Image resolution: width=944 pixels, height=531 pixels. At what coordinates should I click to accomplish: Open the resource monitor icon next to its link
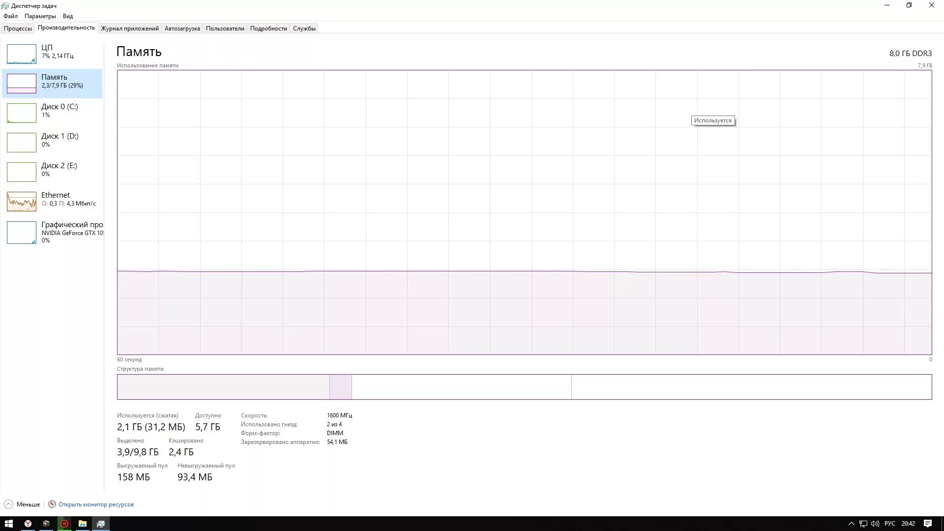click(x=51, y=504)
